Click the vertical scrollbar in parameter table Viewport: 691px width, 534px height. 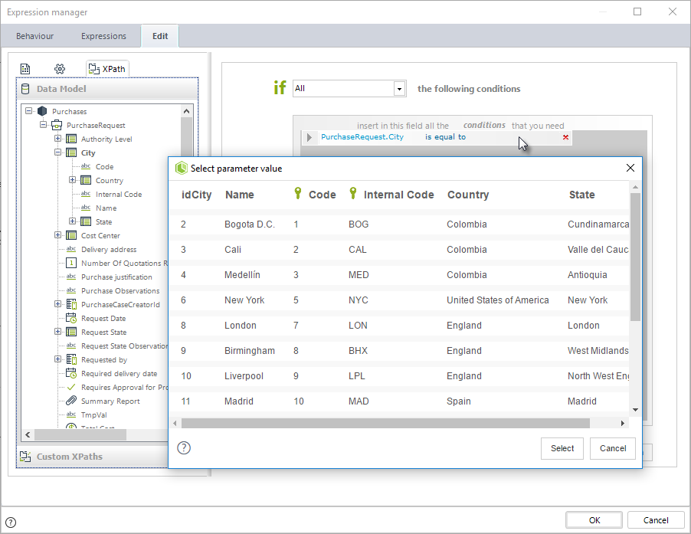click(x=635, y=257)
